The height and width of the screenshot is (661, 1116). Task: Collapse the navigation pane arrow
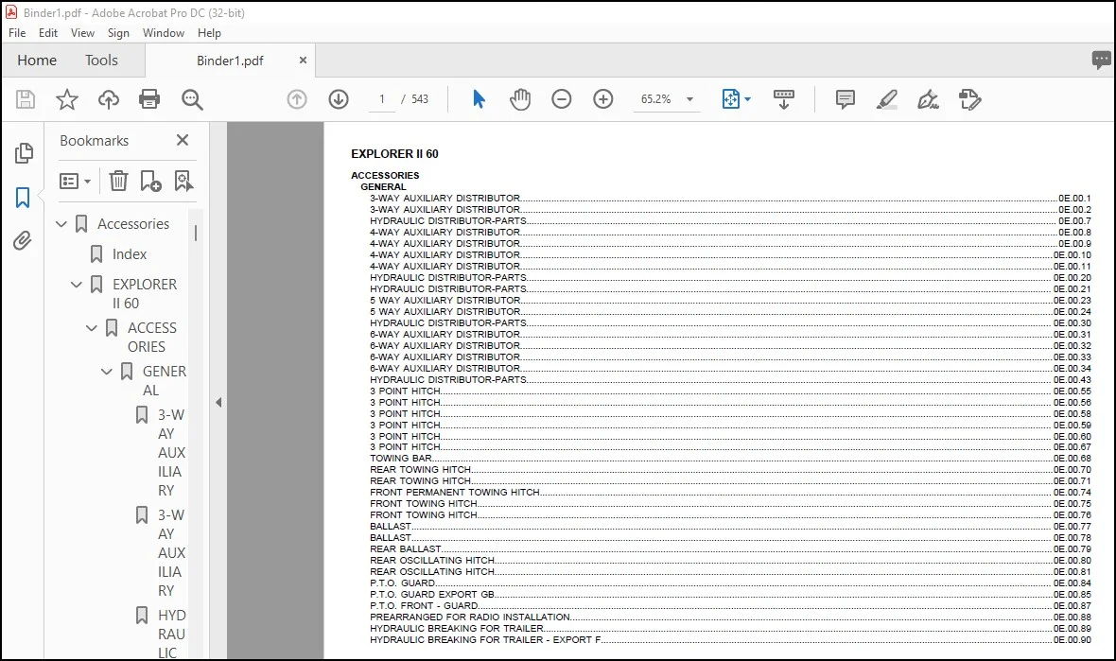(x=218, y=402)
